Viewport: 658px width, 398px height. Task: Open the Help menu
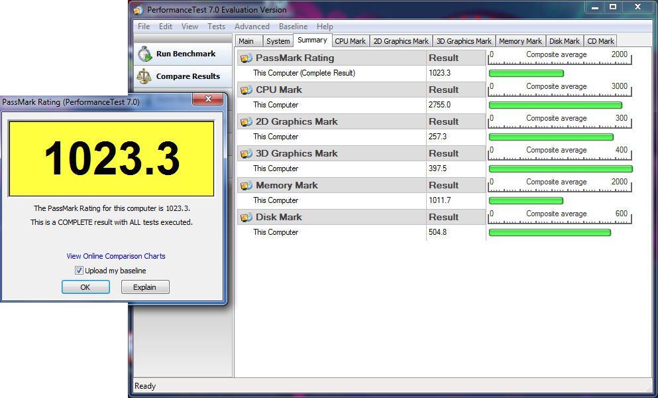tap(325, 27)
